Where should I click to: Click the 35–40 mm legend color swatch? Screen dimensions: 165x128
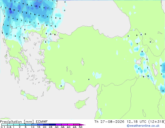(x=64, y=125)
